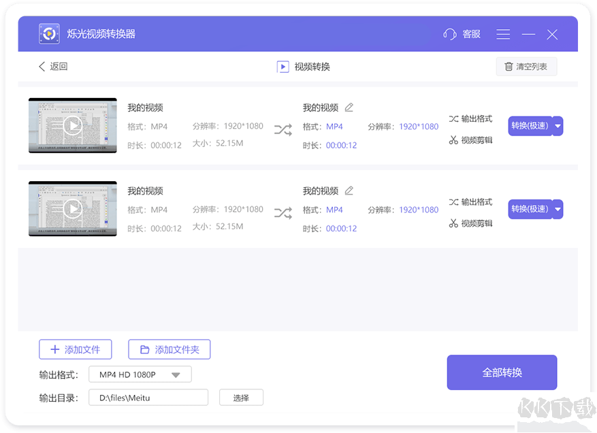Click the 添加文件夹 button to add a folder
Screen dimensions: 597x433
169,349
